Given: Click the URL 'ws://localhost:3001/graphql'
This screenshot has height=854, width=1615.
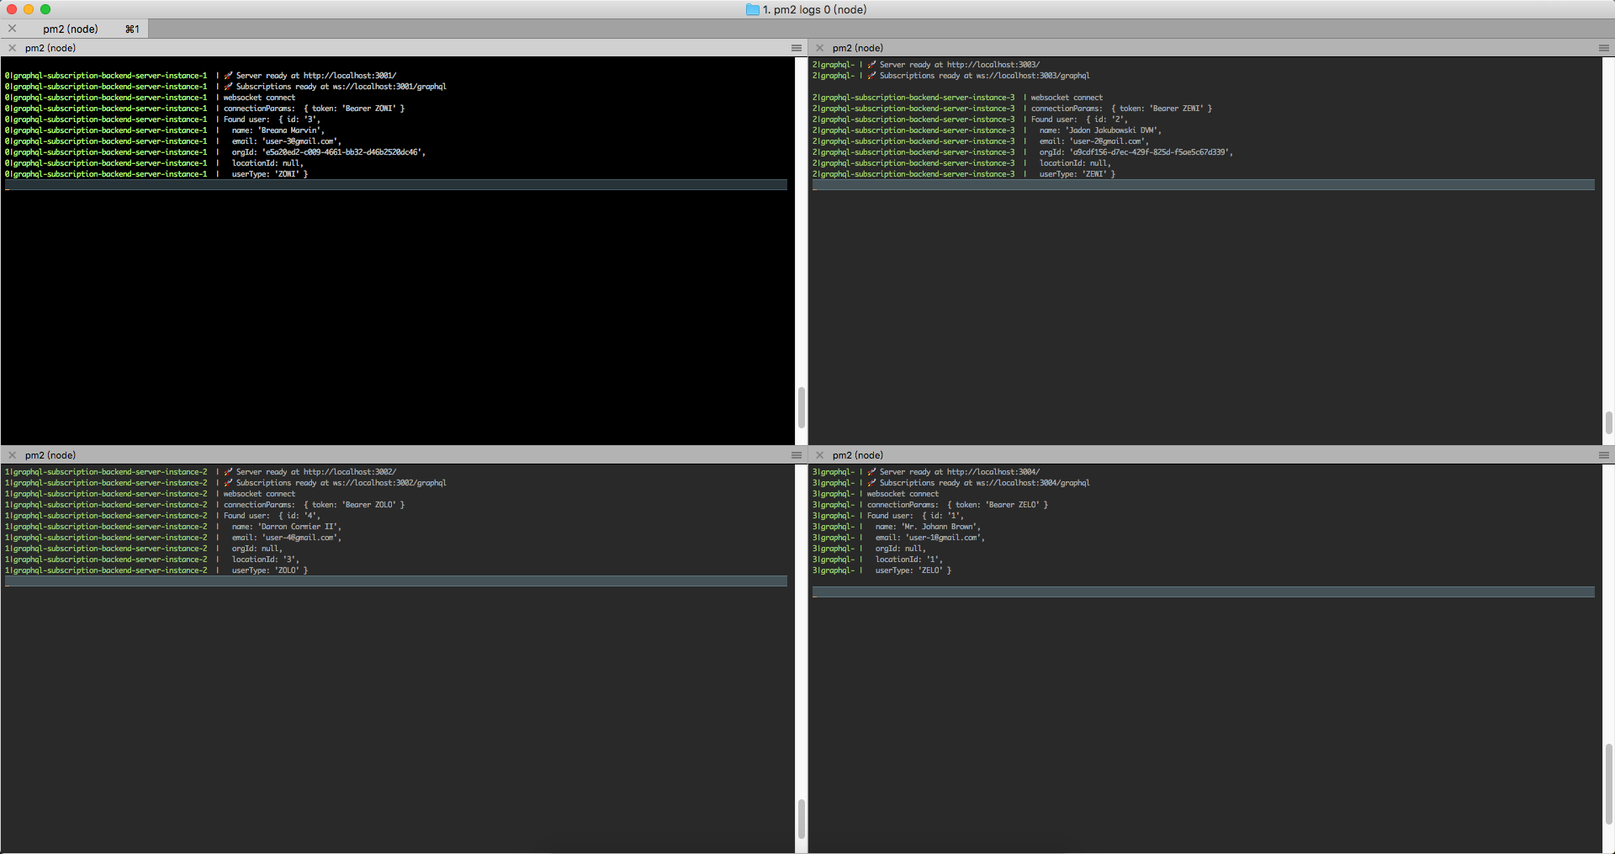Looking at the screenshot, I should [x=389, y=87].
